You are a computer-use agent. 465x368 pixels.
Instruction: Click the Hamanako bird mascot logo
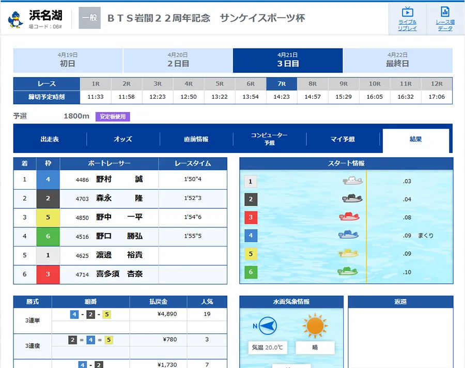16,19
